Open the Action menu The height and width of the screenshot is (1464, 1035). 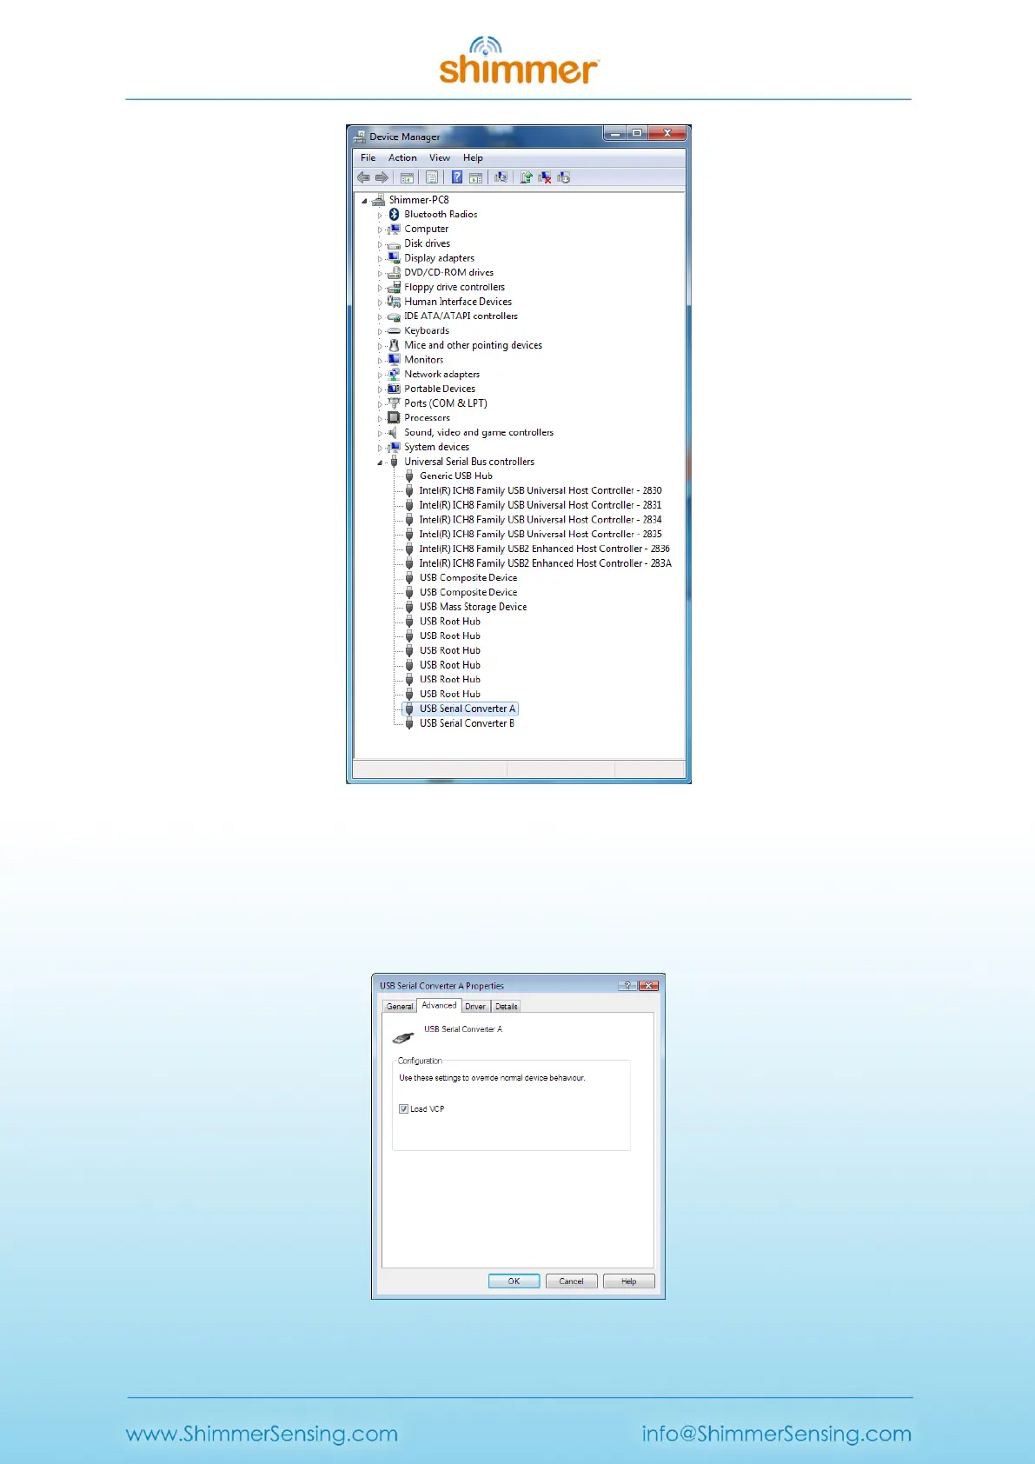[402, 157]
